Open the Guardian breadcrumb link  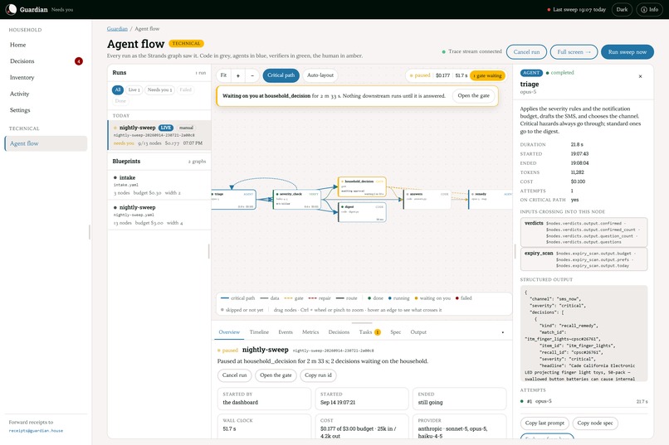(117, 29)
